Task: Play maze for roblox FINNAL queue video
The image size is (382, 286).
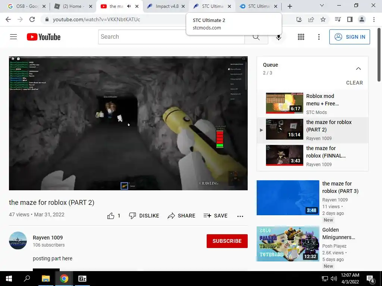Action: tap(312, 155)
